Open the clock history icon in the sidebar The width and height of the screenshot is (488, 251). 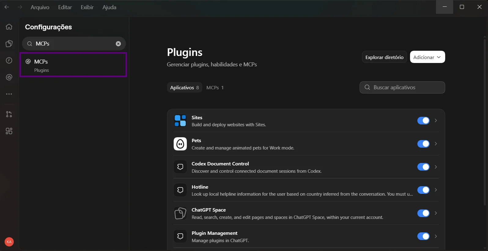9,60
